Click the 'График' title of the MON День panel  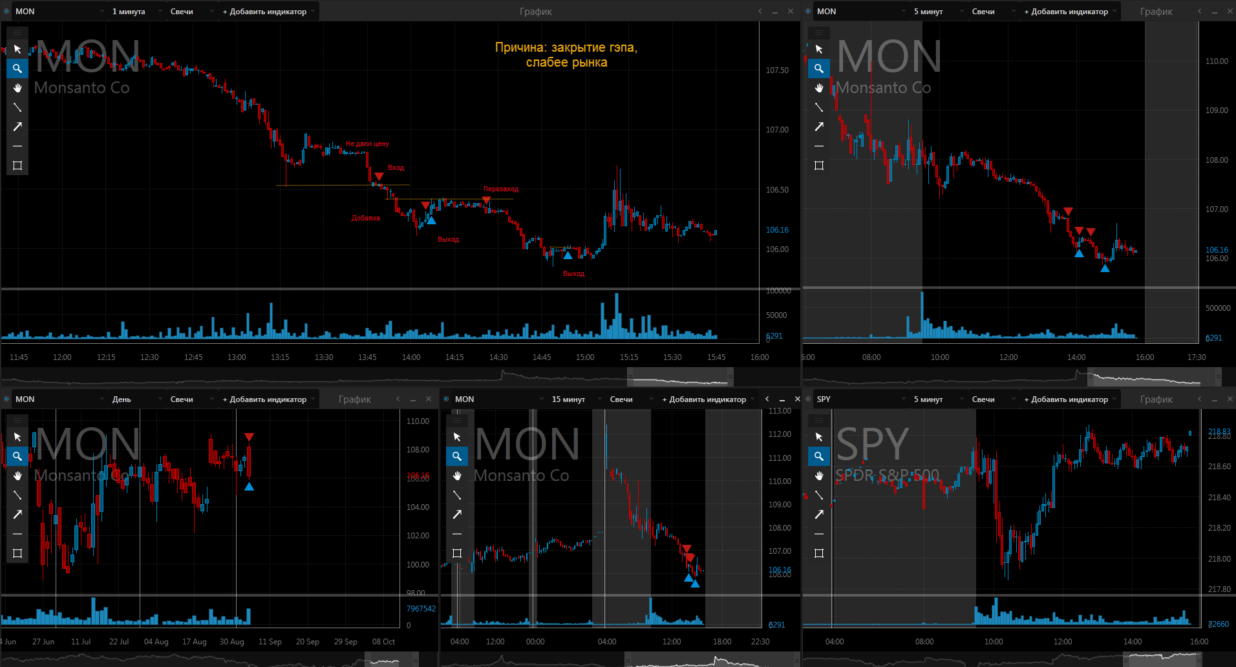tap(355, 399)
